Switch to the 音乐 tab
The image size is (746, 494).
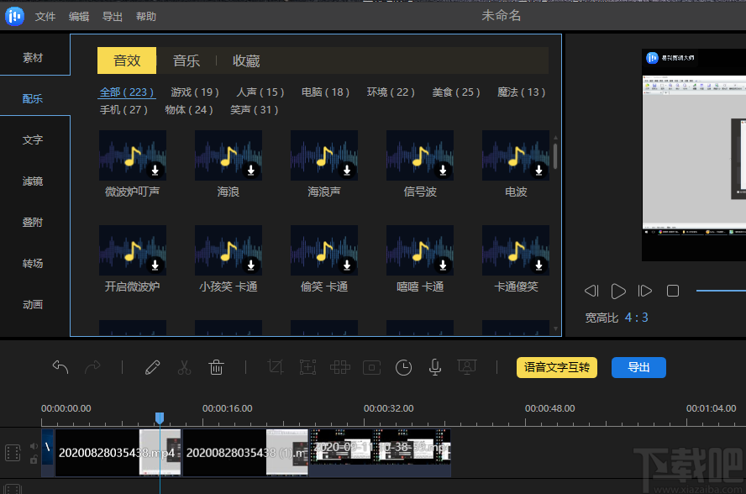(186, 60)
